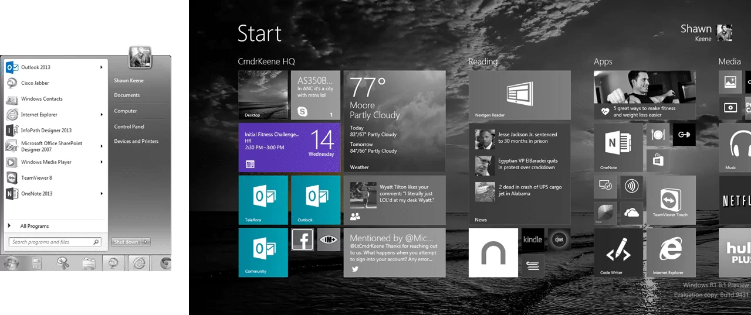Screen dimensions: 751x315
Task: Open Twitter tile Mentioned by @Mic
Action: coord(394,252)
